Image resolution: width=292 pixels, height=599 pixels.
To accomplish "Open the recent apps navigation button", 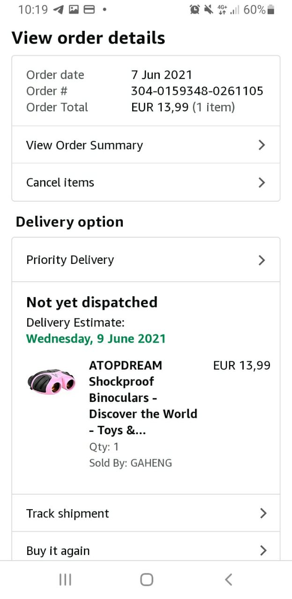I will tap(65, 580).
